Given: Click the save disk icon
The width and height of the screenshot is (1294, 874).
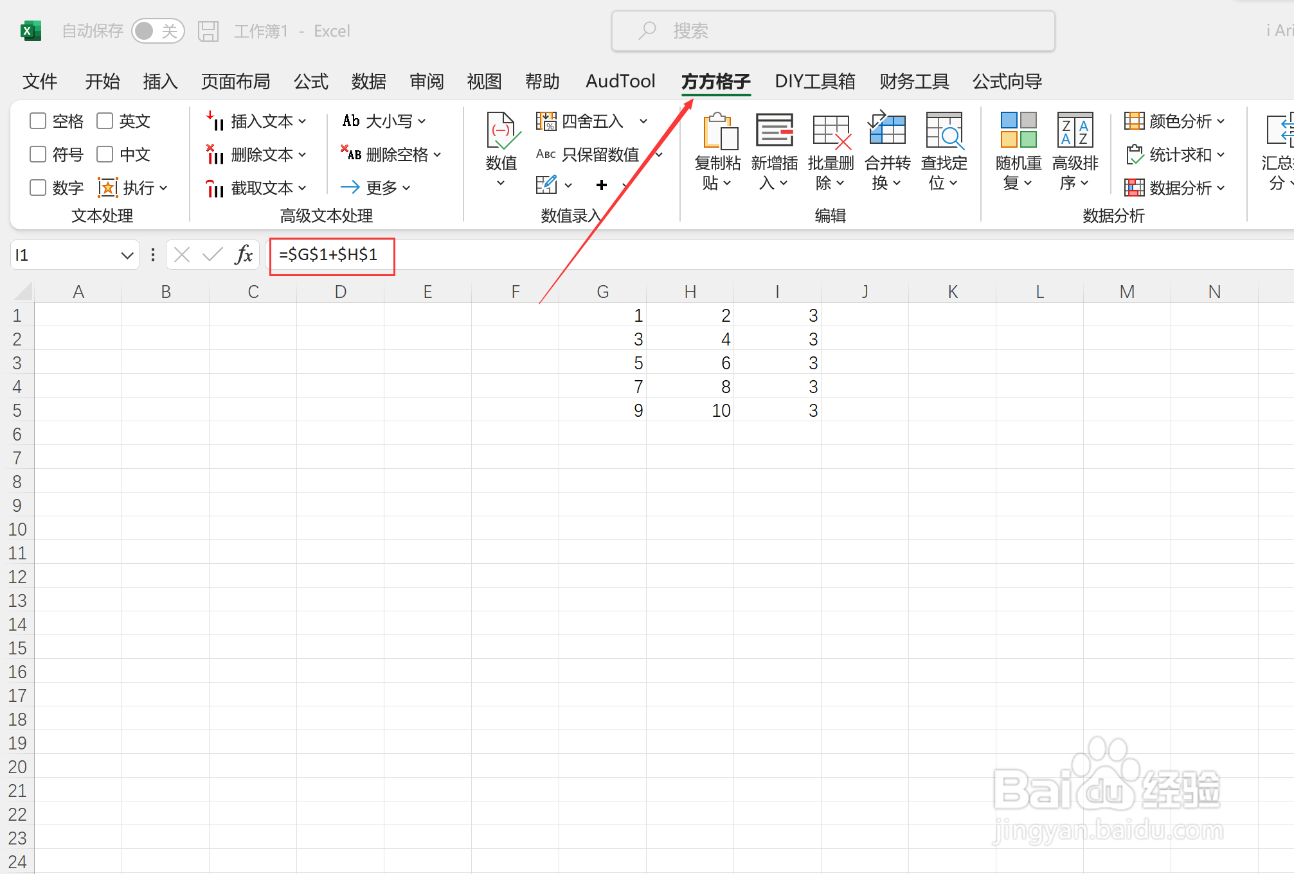Looking at the screenshot, I should point(208,31).
